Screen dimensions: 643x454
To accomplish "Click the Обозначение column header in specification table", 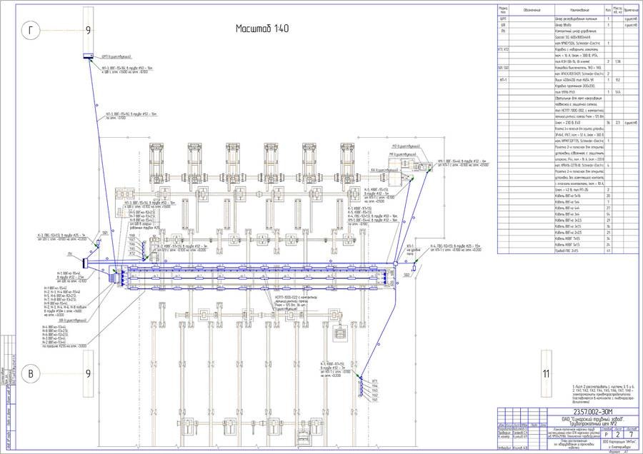I will (x=531, y=10).
